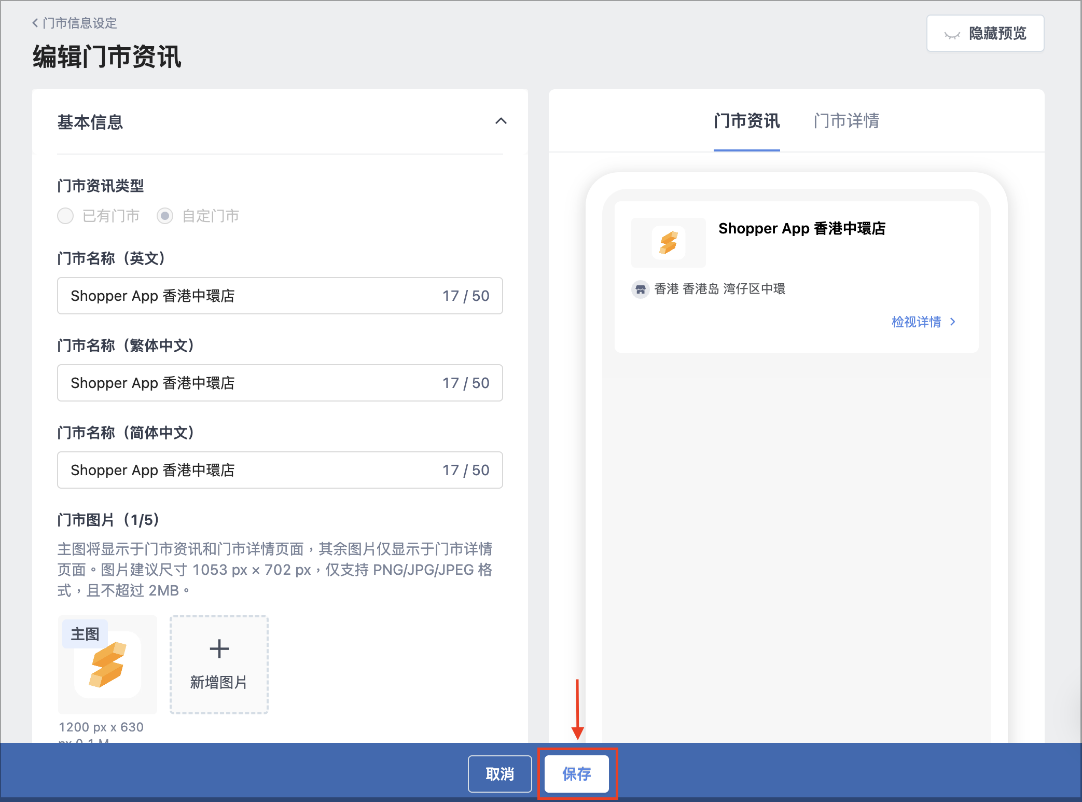Switch to the 门市详情 preview tab
This screenshot has height=802, width=1082.
[x=846, y=121]
